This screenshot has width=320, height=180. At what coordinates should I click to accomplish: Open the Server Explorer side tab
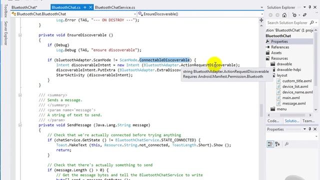tap(6, 33)
